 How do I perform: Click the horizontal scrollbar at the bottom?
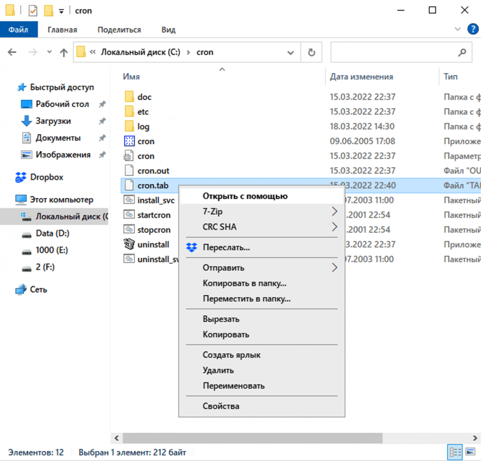tap(252, 438)
